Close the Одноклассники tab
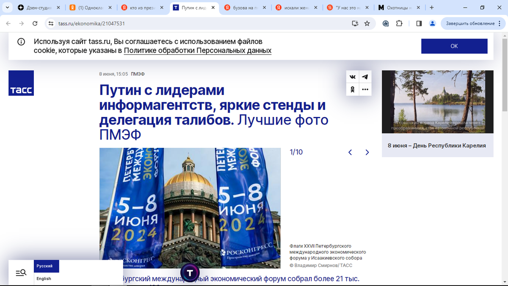 (x=110, y=8)
